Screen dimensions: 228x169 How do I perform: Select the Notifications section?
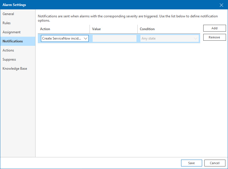(x=18, y=41)
